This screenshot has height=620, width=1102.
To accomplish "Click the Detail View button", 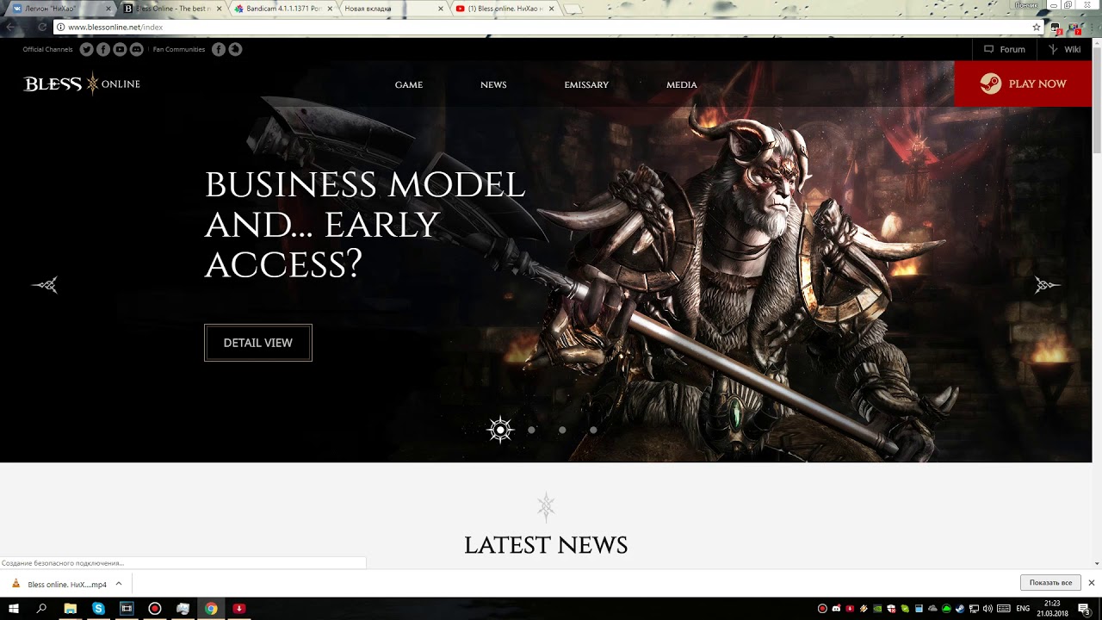I will click(258, 343).
